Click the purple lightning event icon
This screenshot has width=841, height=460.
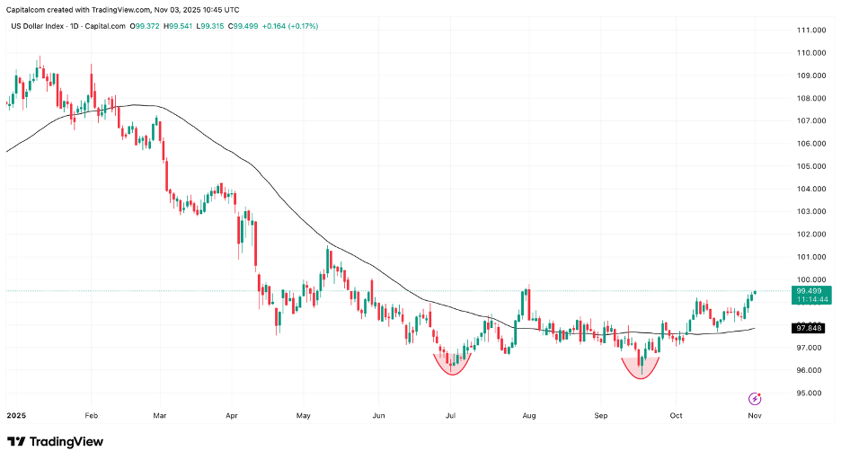pos(755,398)
